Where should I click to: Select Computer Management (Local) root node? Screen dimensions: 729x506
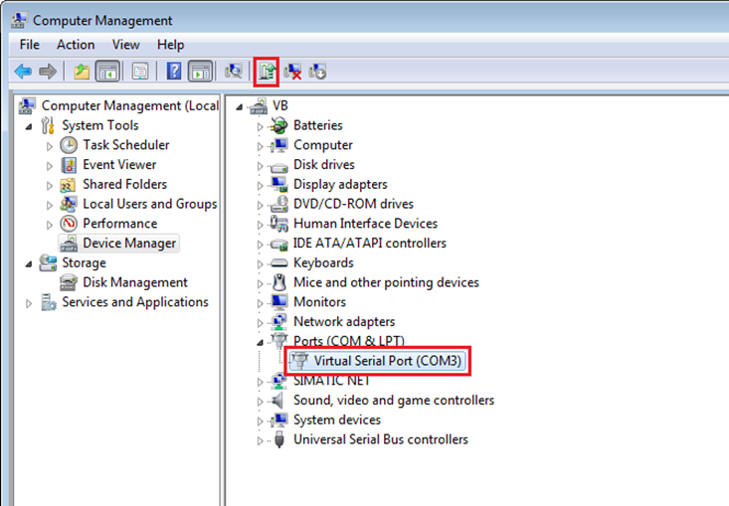[130, 106]
